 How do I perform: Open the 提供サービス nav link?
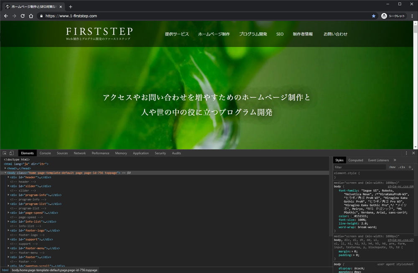pyautogui.click(x=177, y=34)
